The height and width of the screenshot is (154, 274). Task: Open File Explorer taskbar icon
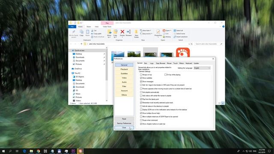coord(31,151)
